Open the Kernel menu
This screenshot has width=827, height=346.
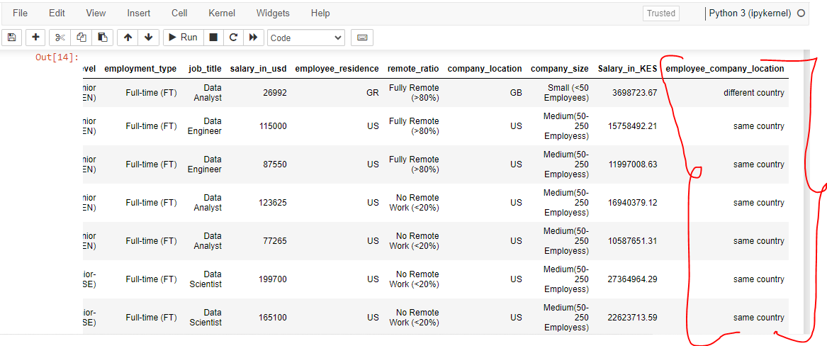pyautogui.click(x=222, y=13)
